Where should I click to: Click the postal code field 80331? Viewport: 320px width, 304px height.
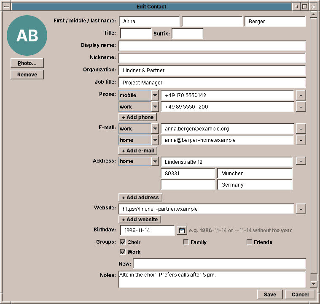(188, 174)
